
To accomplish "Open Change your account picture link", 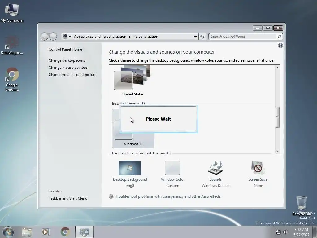I will click(72, 75).
